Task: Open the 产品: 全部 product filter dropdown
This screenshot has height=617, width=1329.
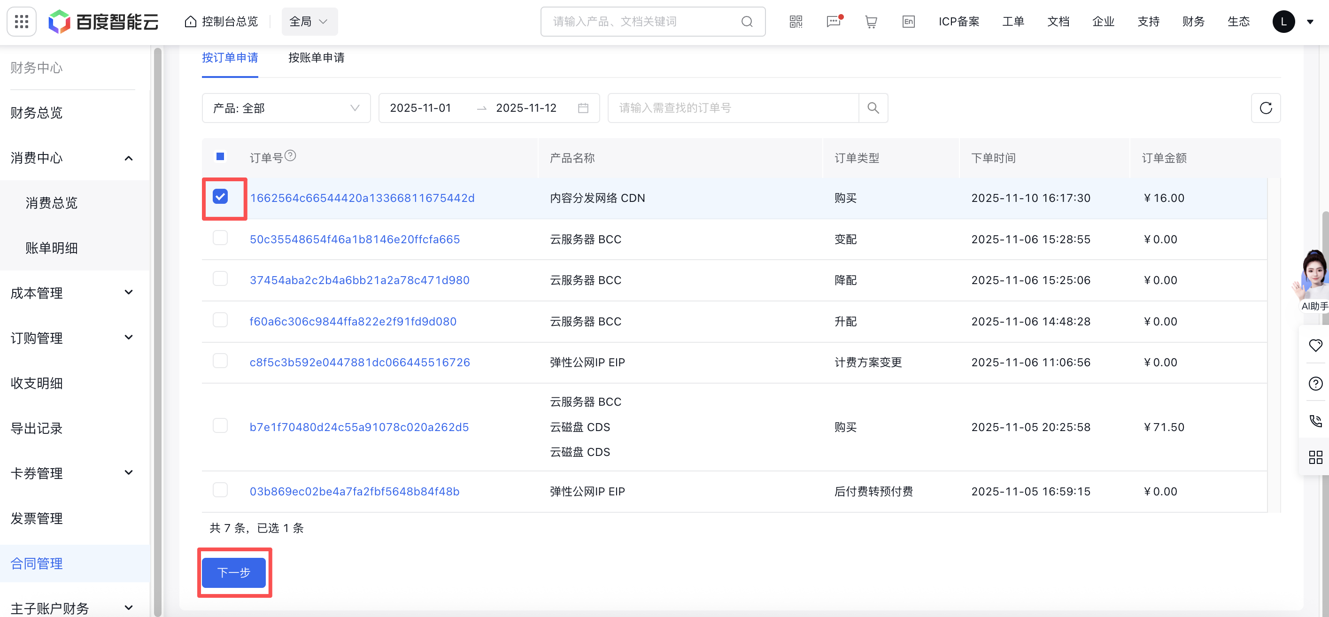Action: (x=286, y=108)
